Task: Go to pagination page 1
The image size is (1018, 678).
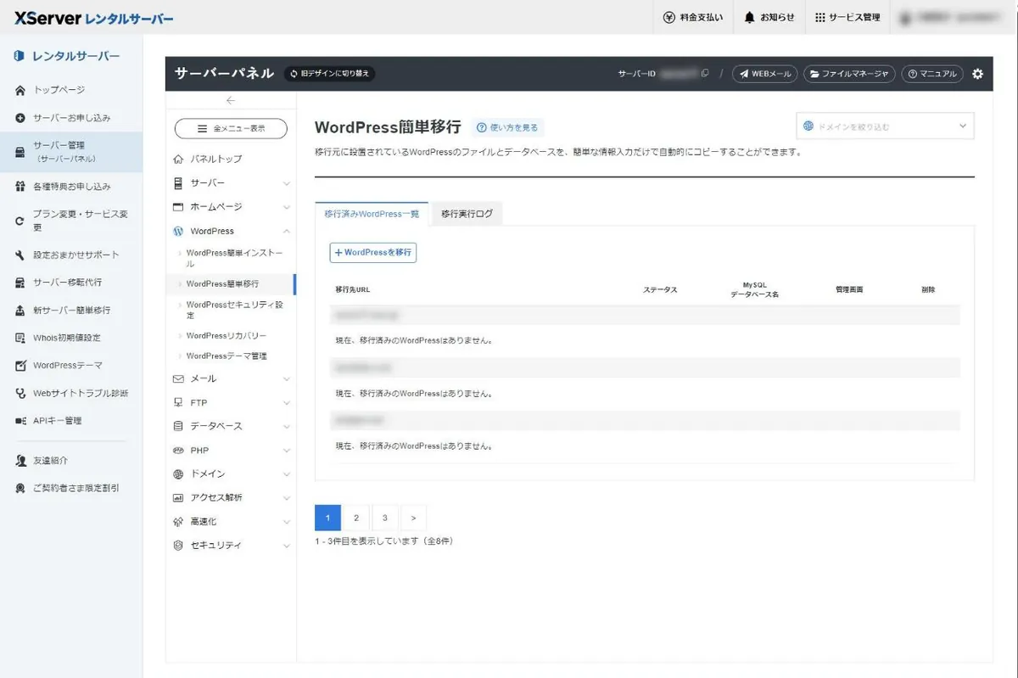Action: click(x=327, y=518)
